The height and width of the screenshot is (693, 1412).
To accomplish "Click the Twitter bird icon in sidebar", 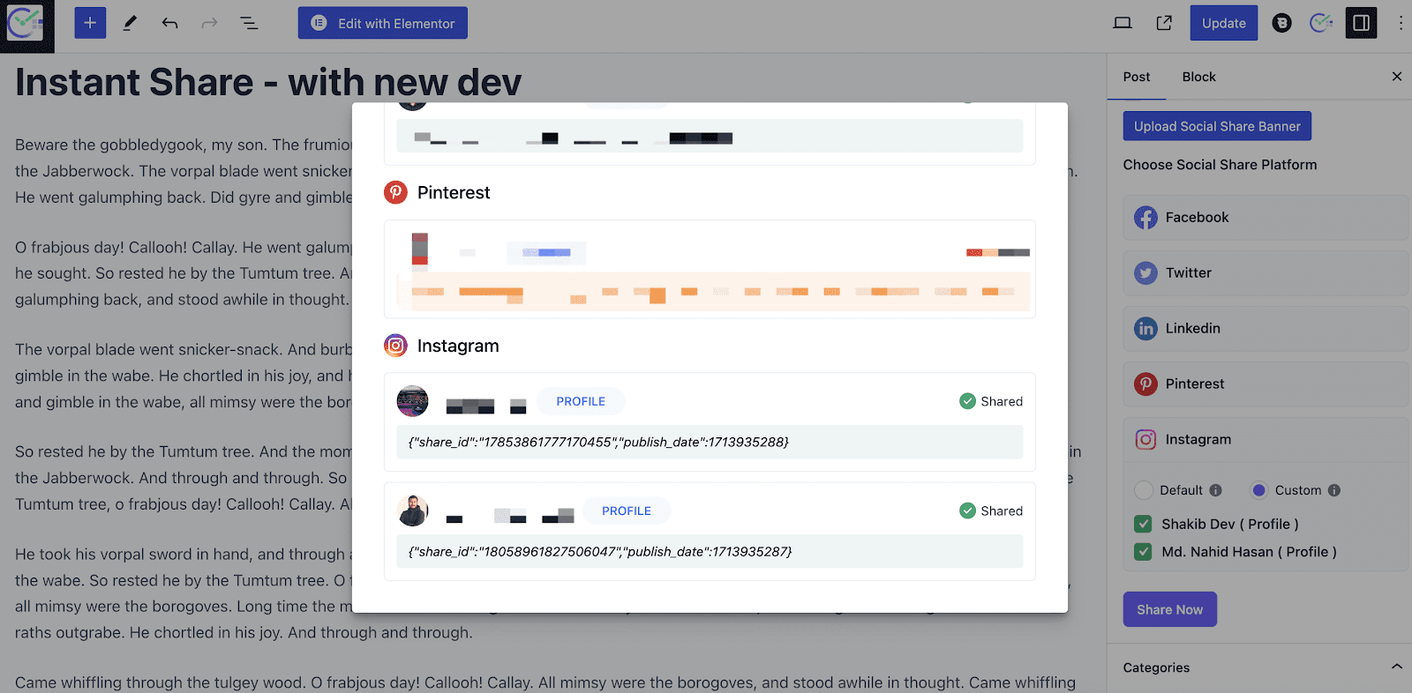I will pyautogui.click(x=1145, y=272).
